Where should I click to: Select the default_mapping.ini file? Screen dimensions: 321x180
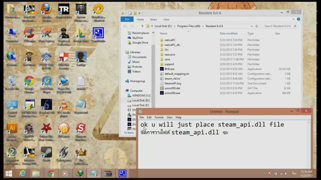pyautogui.click(x=177, y=74)
